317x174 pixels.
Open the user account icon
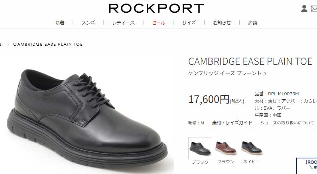304,9
